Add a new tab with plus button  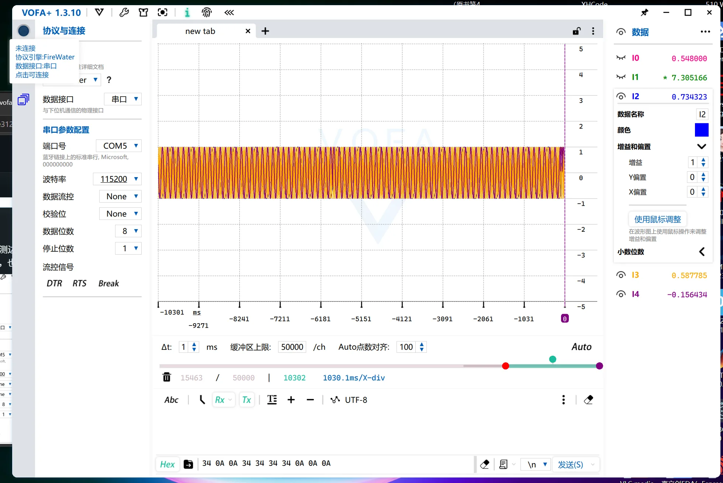265,31
